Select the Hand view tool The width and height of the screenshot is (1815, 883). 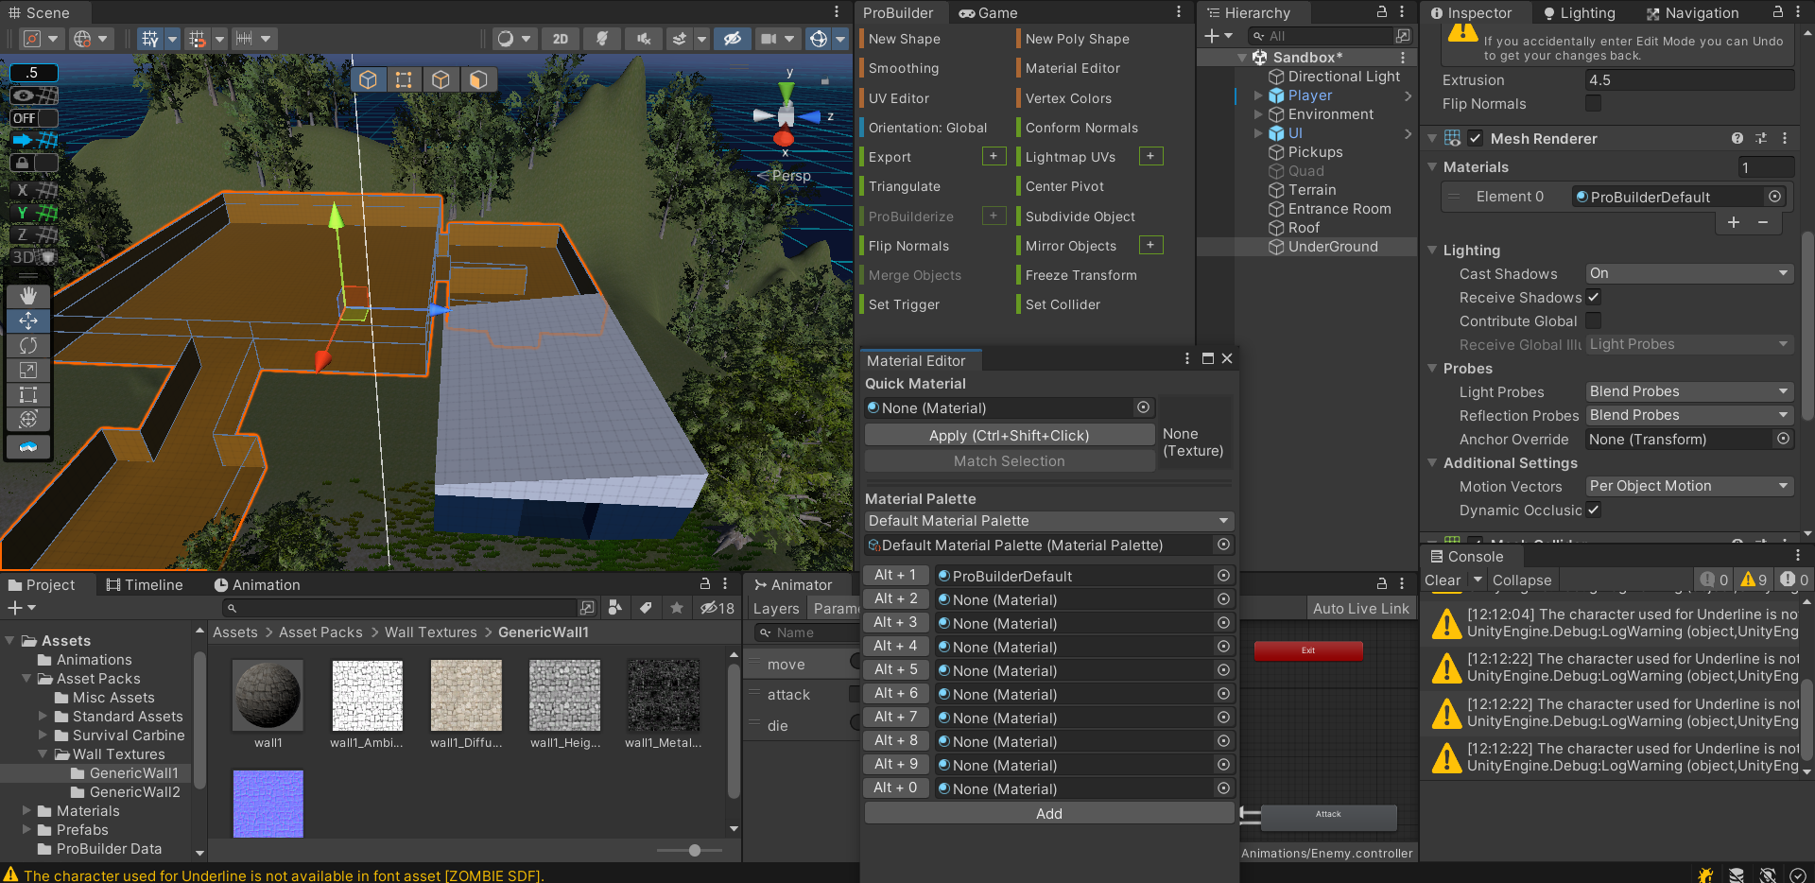point(28,296)
